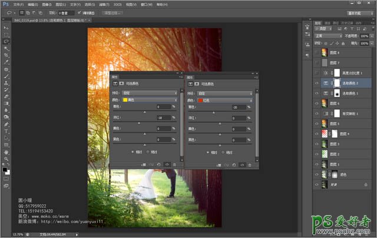The image size is (377, 238).
Task: Select 相对 radio in right Properties panel
Action: (207, 152)
